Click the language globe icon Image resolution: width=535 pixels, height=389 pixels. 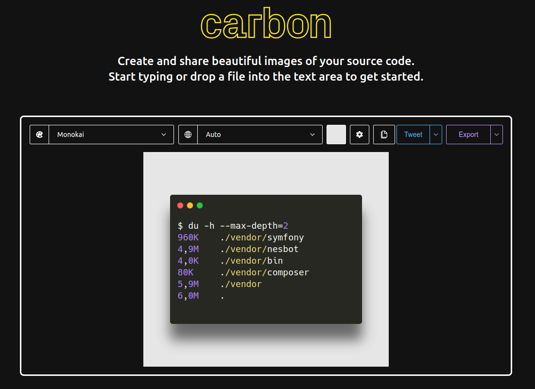pos(188,135)
